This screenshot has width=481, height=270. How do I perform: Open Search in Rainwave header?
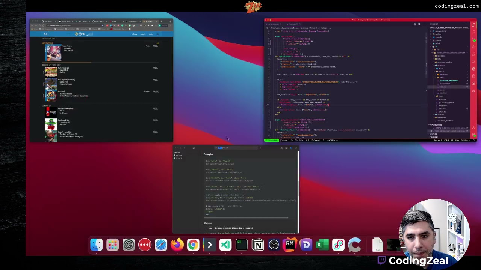point(143,34)
